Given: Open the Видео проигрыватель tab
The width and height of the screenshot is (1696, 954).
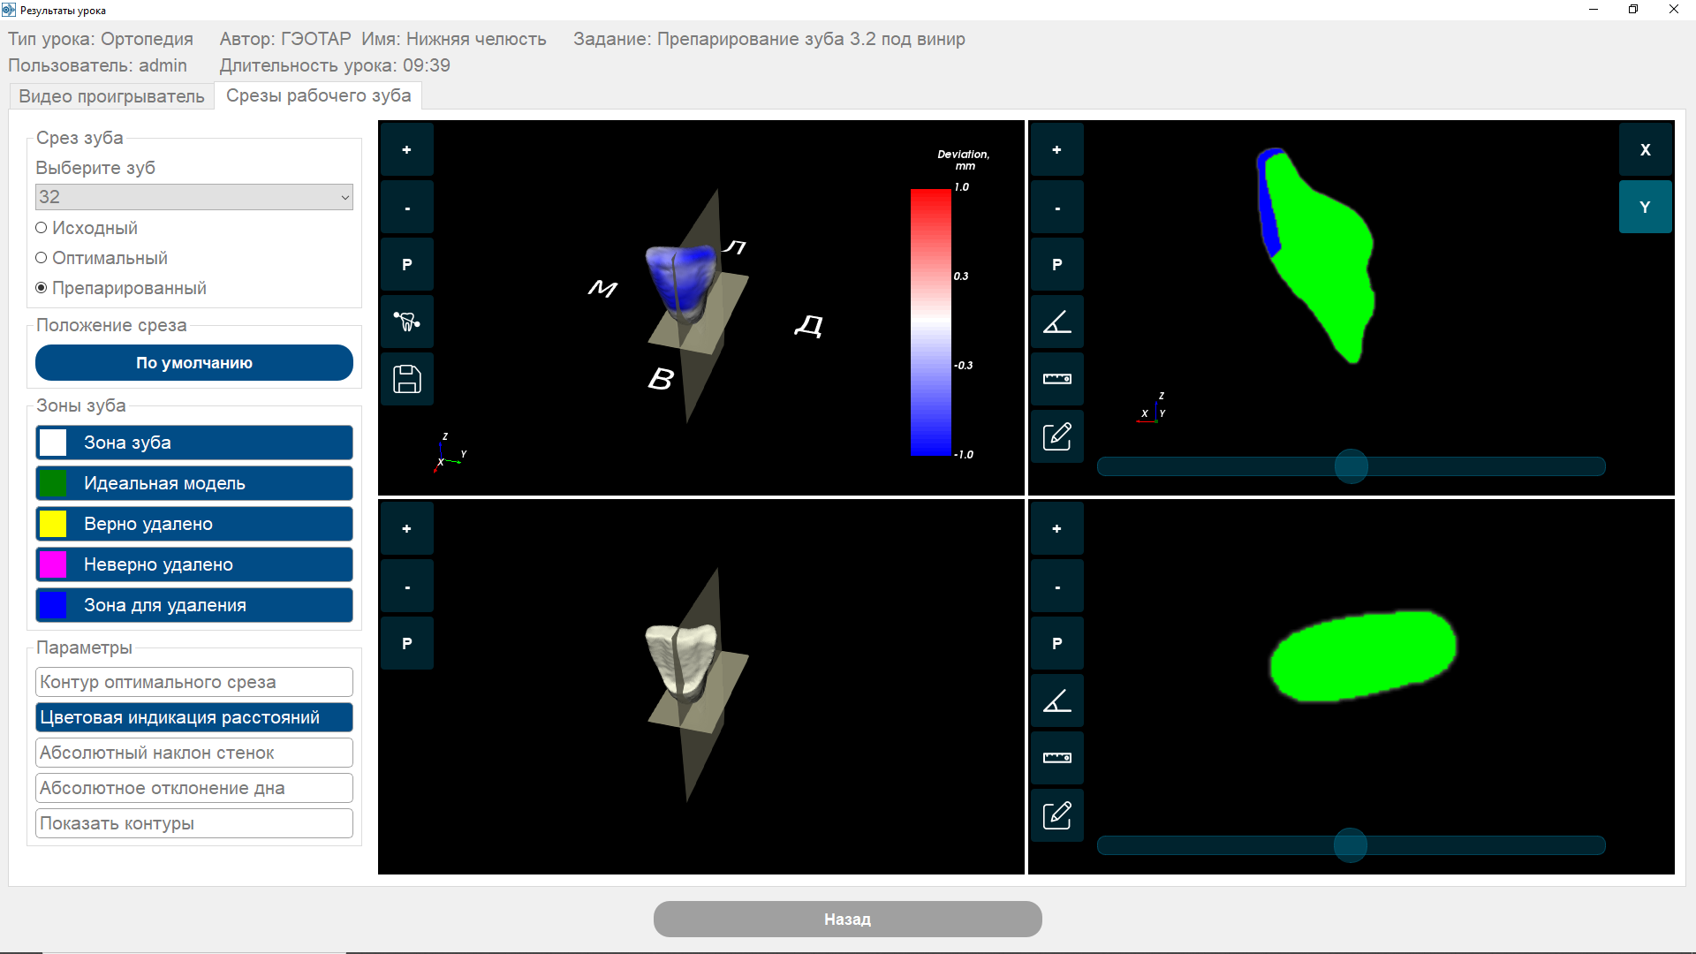Looking at the screenshot, I should tap(111, 96).
